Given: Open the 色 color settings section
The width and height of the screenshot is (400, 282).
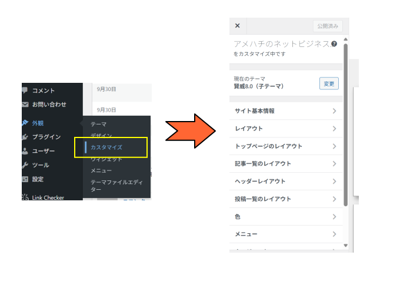Looking at the screenshot, I should (285, 217).
